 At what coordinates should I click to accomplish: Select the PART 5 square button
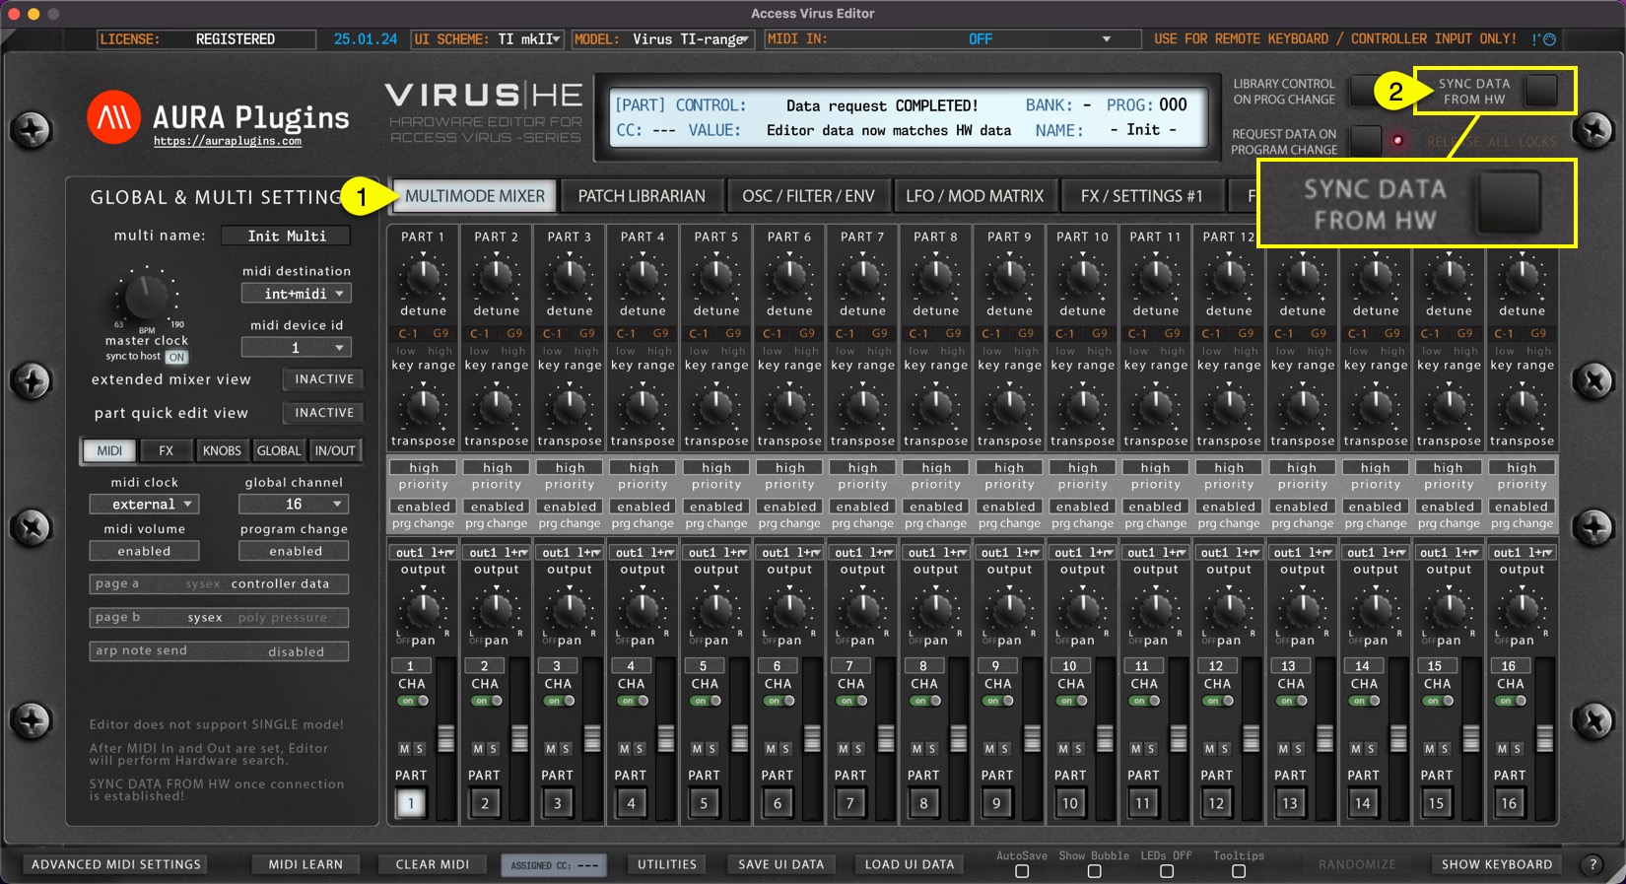tap(704, 803)
